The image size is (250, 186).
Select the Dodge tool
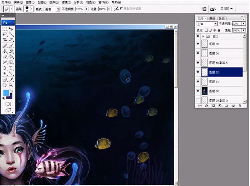(11, 62)
